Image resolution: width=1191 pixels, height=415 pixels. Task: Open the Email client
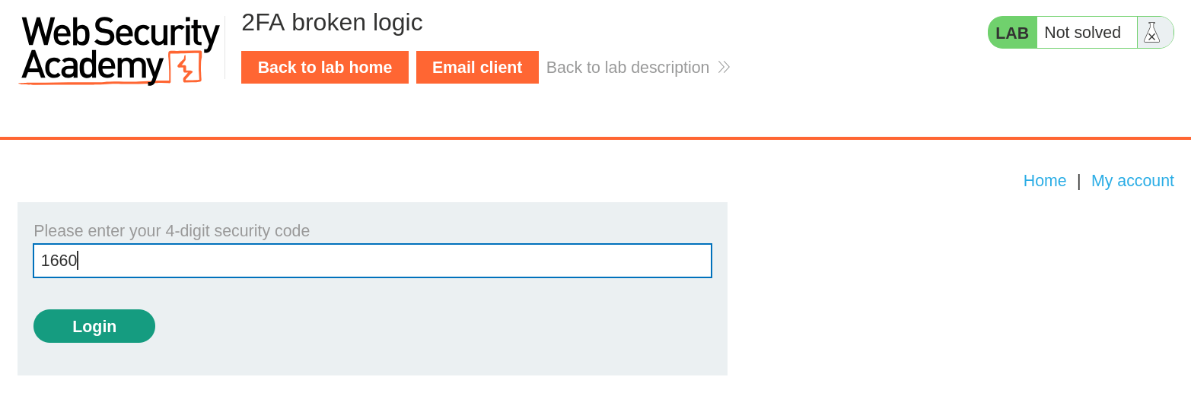click(x=477, y=68)
